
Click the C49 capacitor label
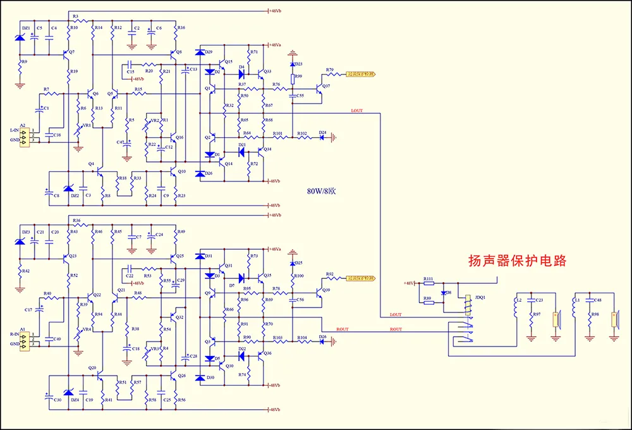57,339
